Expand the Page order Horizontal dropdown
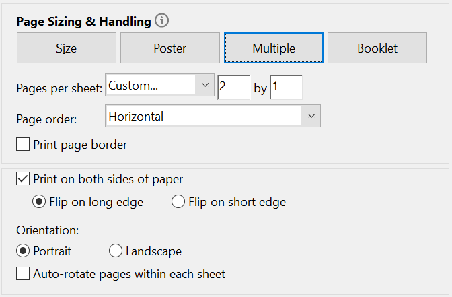 tap(213, 116)
